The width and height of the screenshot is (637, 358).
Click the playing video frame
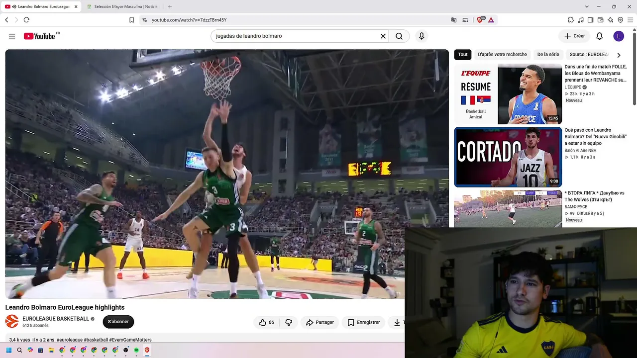point(227,174)
